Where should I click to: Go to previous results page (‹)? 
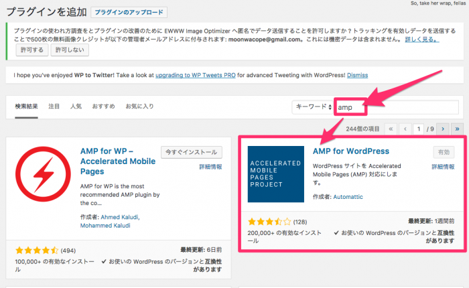click(x=405, y=129)
